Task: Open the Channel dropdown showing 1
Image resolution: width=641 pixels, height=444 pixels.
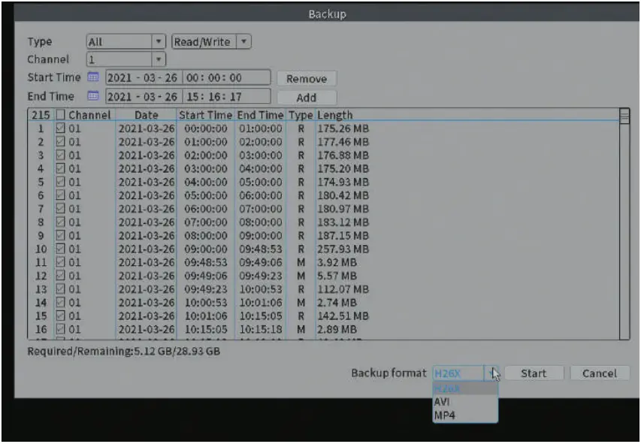Action: [126, 59]
